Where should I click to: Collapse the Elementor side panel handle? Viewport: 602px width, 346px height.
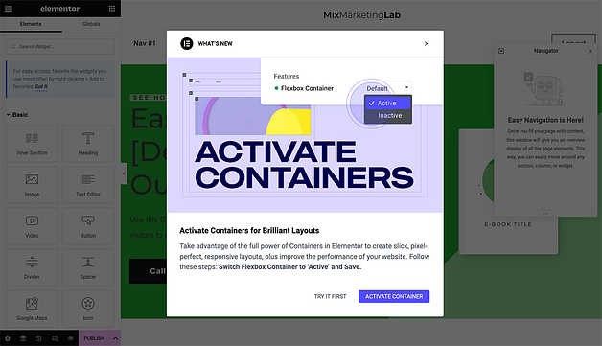124,173
